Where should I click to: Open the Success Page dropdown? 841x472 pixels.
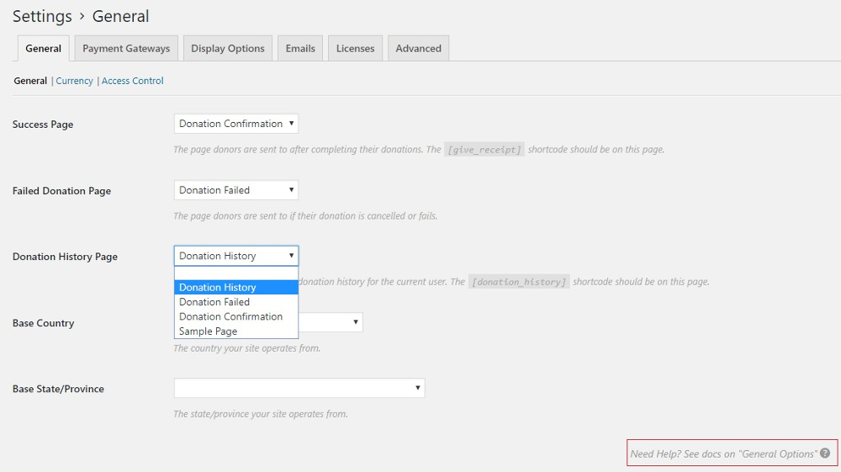click(235, 124)
